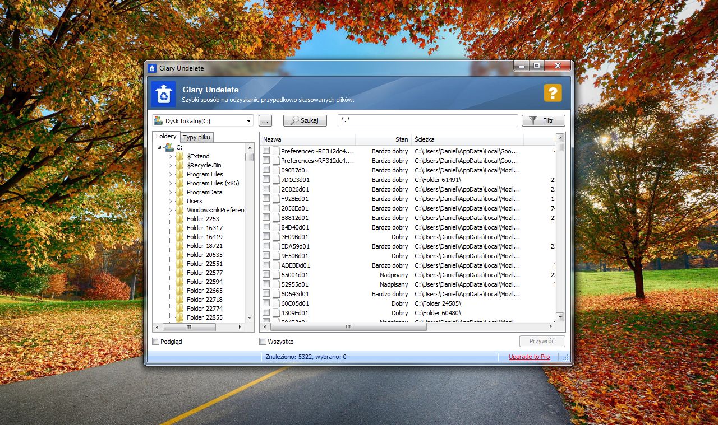Expand the Program Files folder node
Image resolution: width=718 pixels, height=425 pixels.
pos(171,174)
